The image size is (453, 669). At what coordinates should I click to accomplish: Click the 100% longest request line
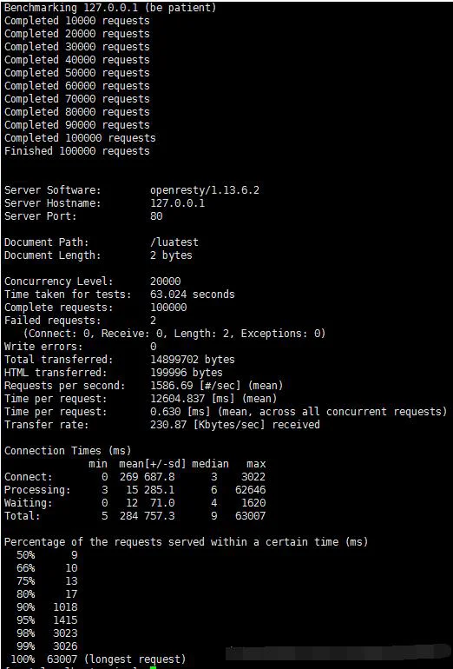click(98, 659)
